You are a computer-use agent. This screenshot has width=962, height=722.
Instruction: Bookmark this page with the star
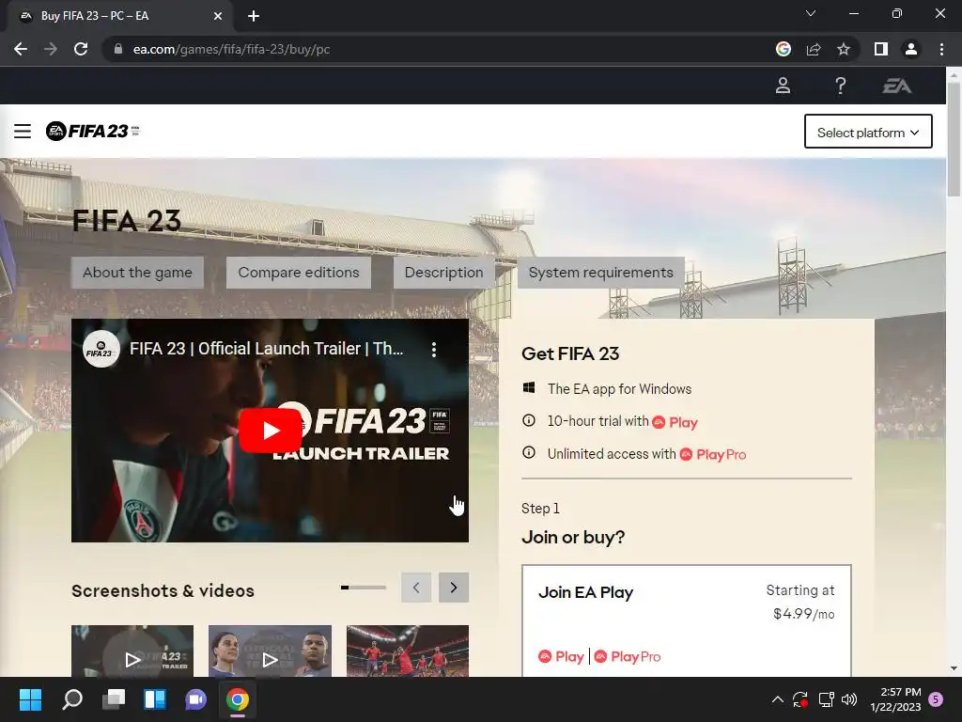[x=844, y=49]
